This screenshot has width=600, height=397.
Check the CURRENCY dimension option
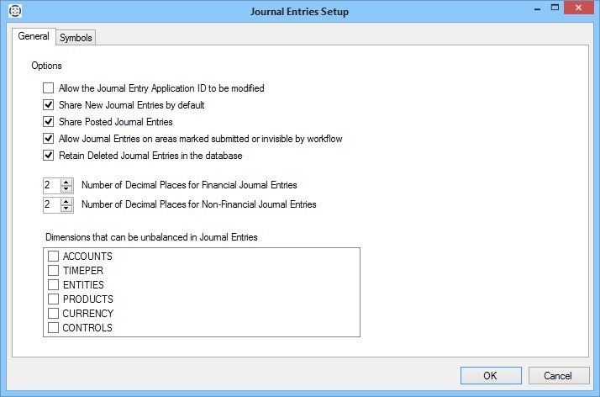(54, 314)
